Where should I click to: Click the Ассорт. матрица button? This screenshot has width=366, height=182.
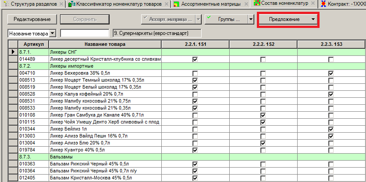168,19
